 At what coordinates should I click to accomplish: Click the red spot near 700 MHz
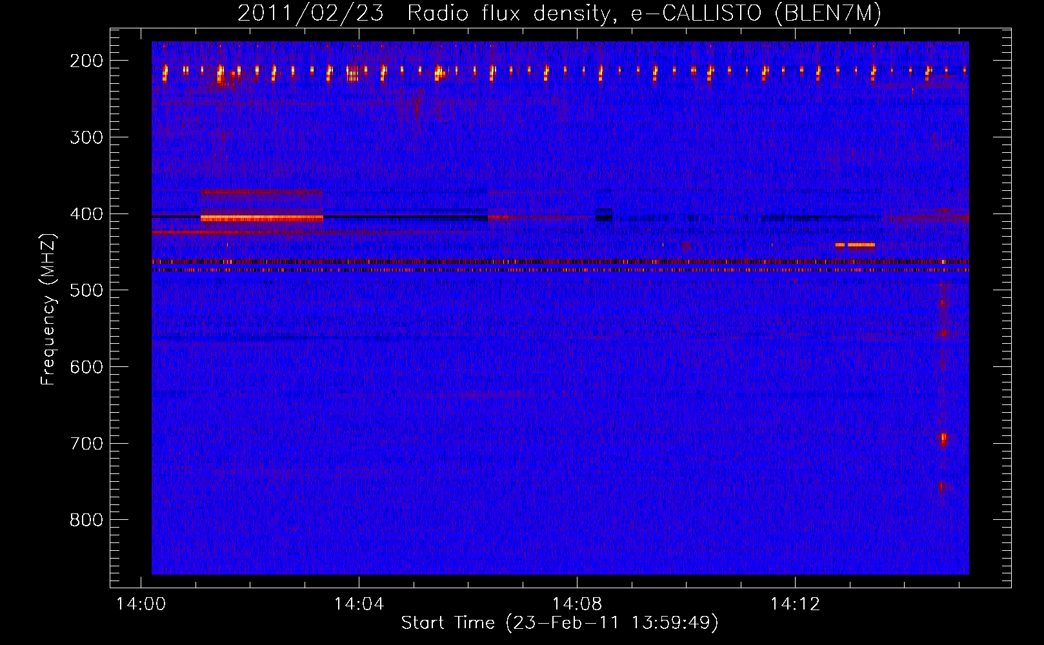point(943,439)
